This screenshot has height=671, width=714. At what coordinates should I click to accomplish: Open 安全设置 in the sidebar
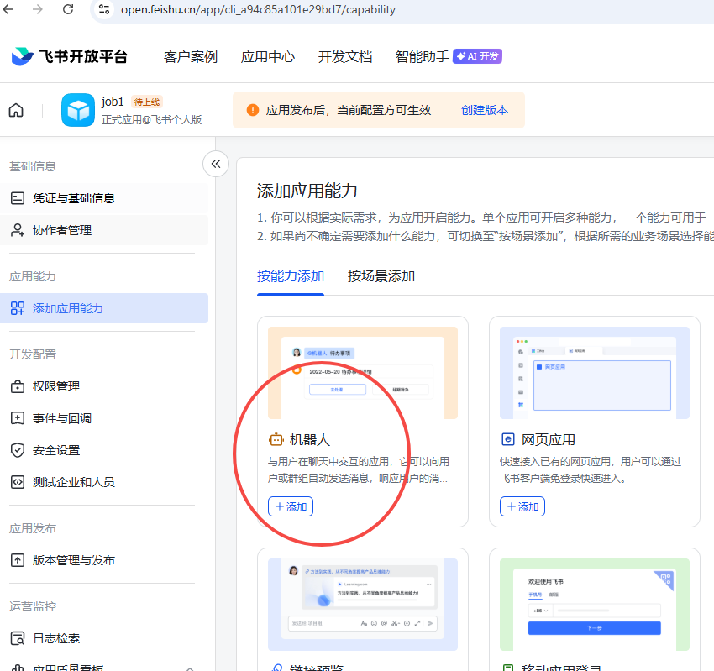coord(104,450)
